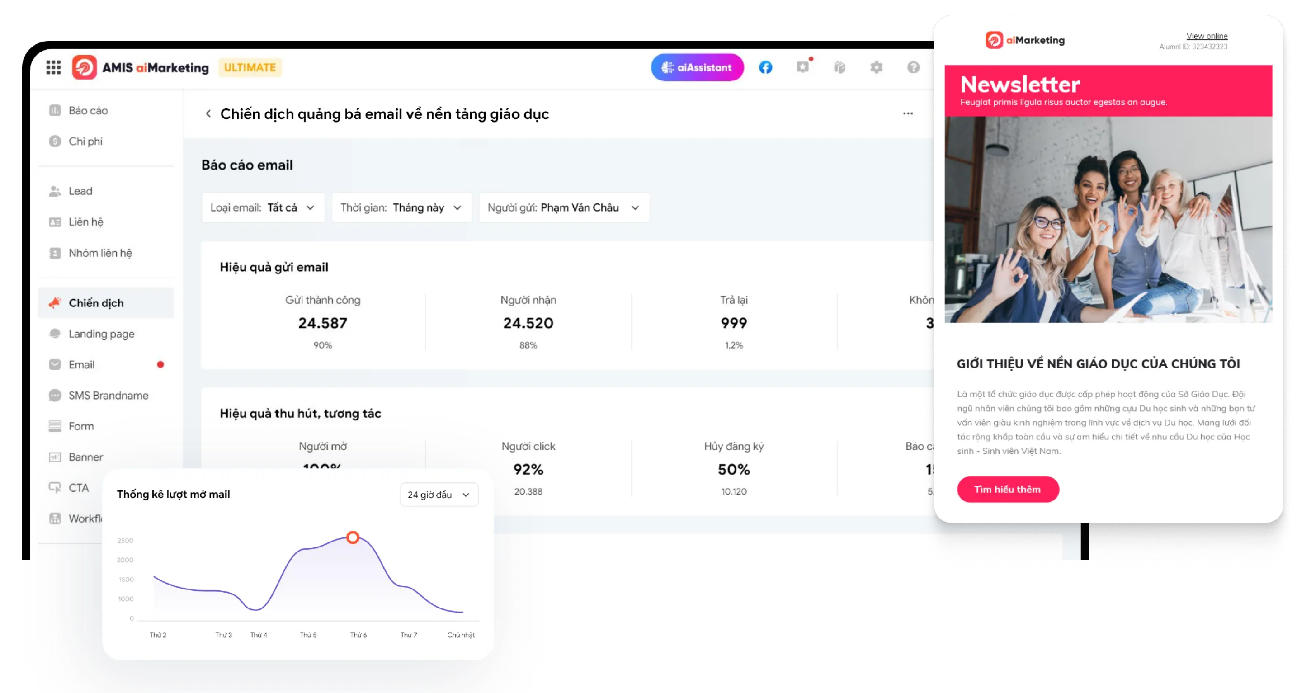Click the package box icon in header
Image resolution: width=1311 pixels, height=693 pixels.
click(840, 67)
